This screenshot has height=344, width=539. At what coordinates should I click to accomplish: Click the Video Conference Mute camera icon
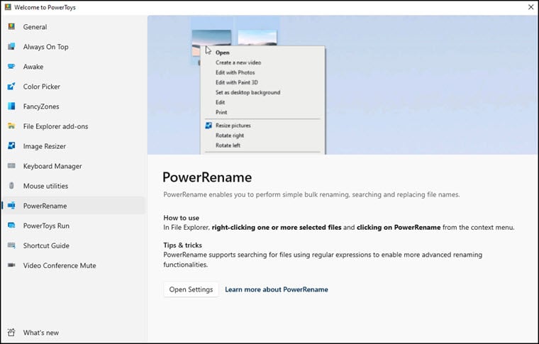point(11,265)
